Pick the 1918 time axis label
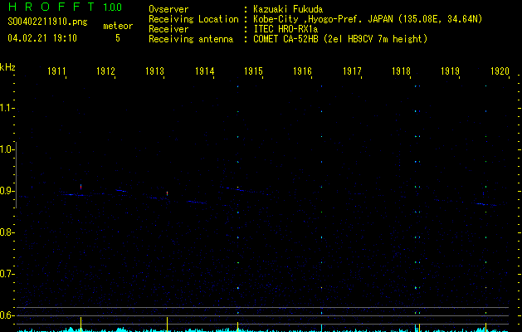 tap(402, 72)
